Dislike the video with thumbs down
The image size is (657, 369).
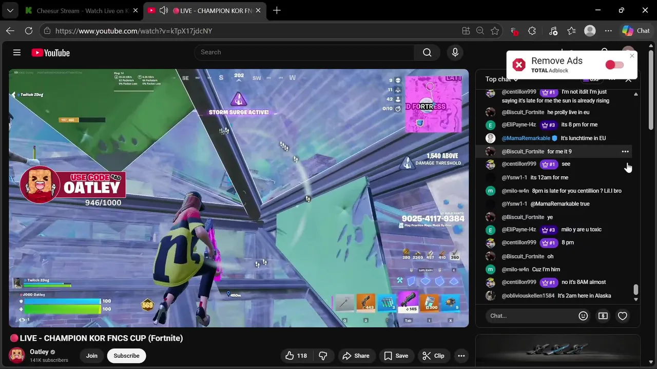pos(323,356)
